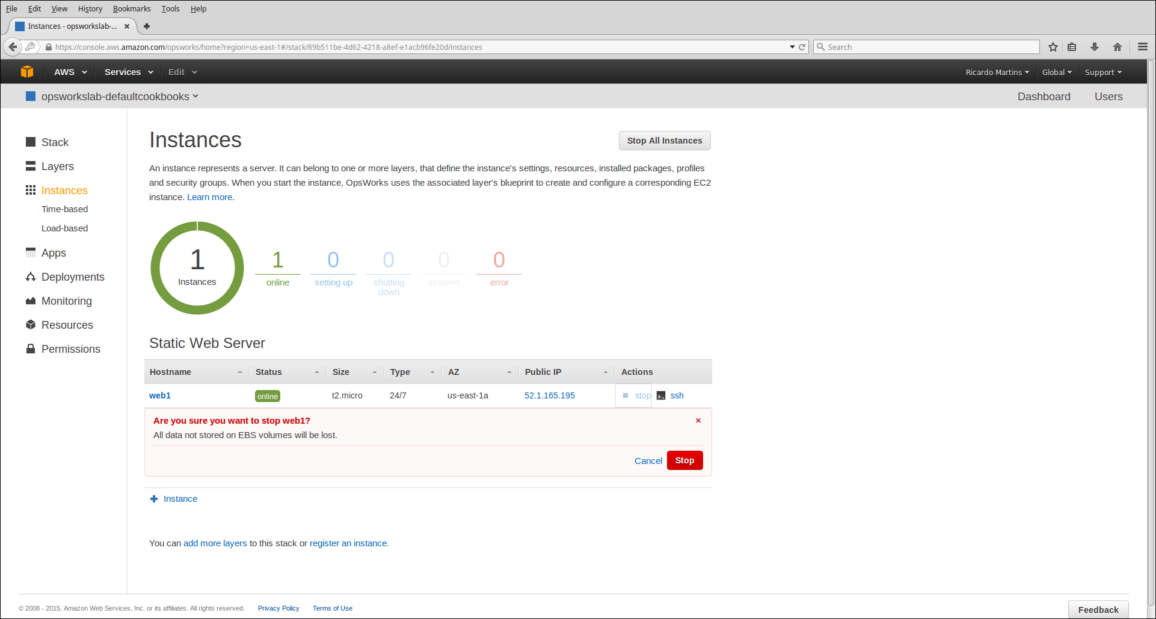This screenshot has height=619, width=1156.
Task: Open the Firefox hamburger menu
Action: [x=1143, y=47]
